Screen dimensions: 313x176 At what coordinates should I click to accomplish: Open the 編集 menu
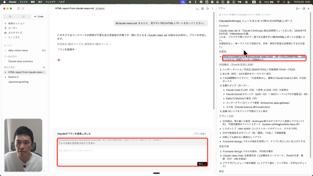click(33, 2)
